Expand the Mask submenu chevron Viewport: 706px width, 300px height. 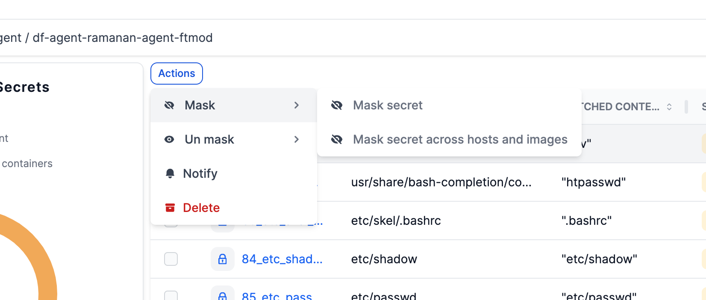pyautogui.click(x=297, y=105)
